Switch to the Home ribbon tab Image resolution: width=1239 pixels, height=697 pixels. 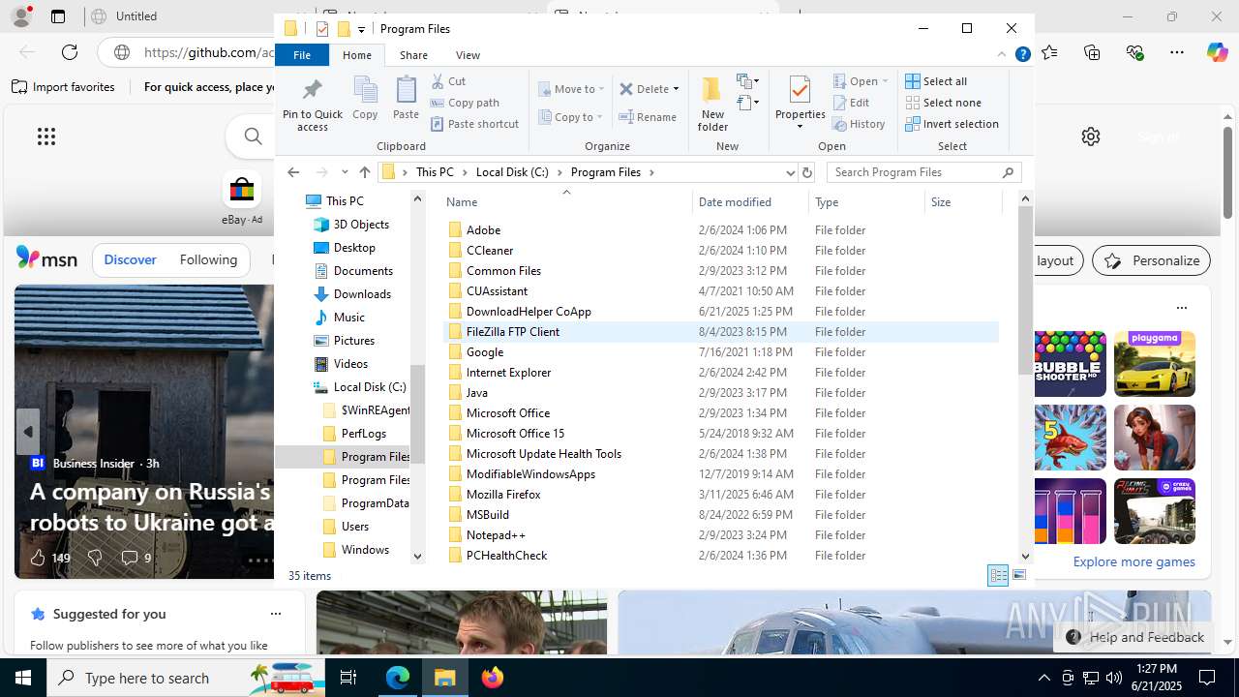pos(357,55)
